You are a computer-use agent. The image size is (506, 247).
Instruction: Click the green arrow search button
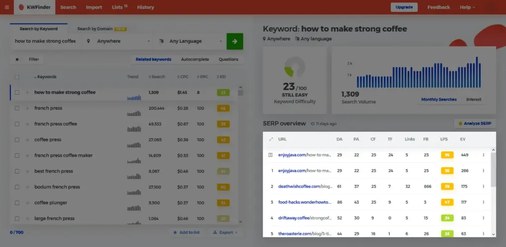click(x=235, y=41)
